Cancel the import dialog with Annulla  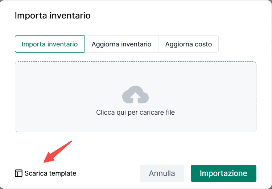(x=162, y=173)
